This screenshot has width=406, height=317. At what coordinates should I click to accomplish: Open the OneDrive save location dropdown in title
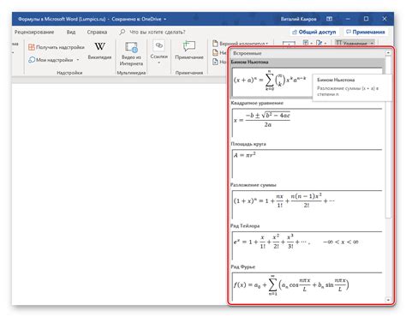point(164,20)
